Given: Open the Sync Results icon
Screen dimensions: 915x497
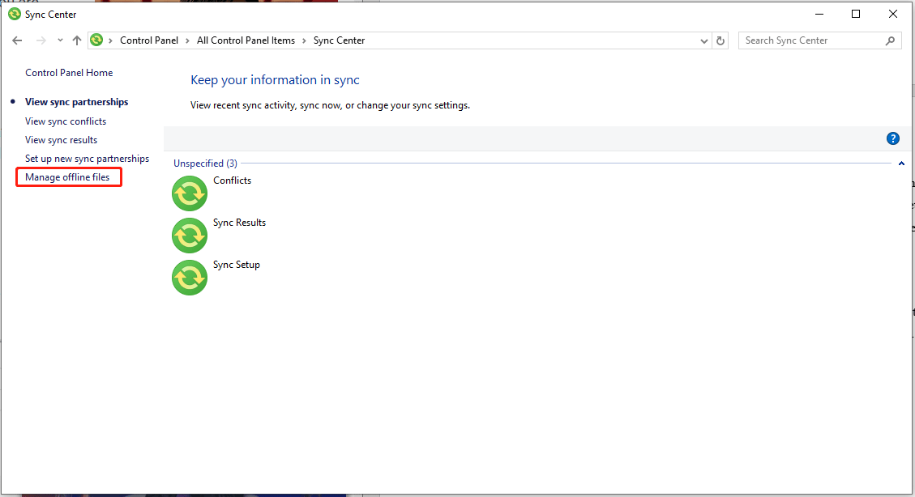Looking at the screenshot, I should click(190, 236).
